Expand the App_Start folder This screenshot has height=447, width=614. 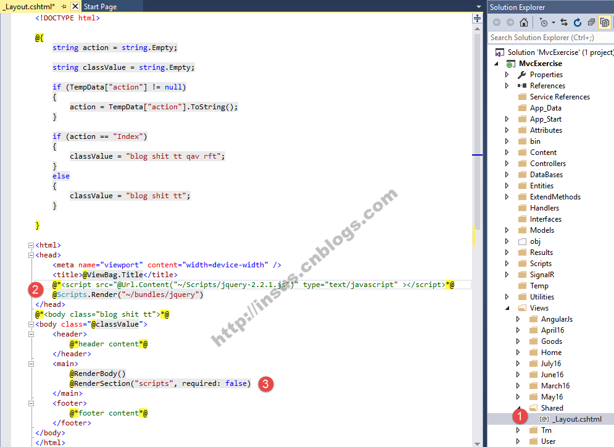507,119
